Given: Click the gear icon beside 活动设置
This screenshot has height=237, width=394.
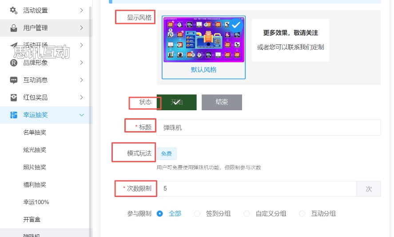Looking at the screenshot, I should click(x=14, y=10).
